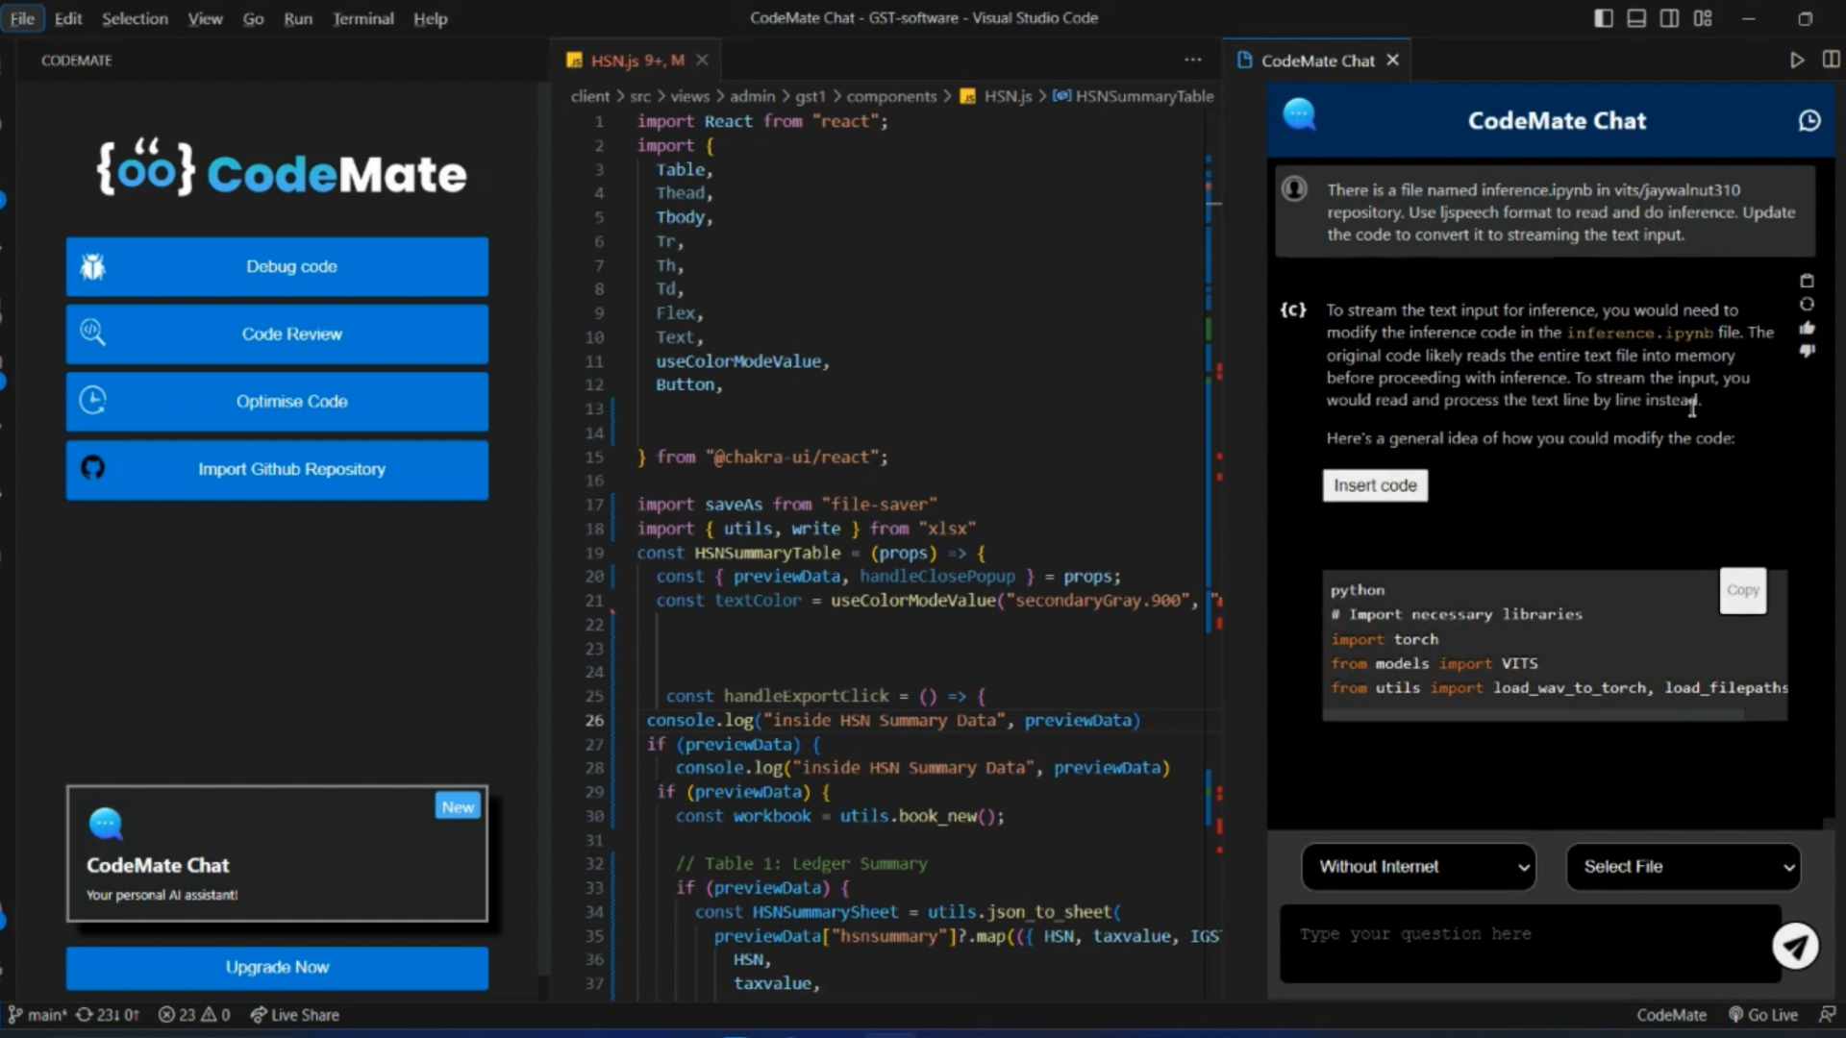Click the chat bubble logo in CodeMate Chat header
This screenshot has height=1038, width=1846.
(x=1299, y=114)
